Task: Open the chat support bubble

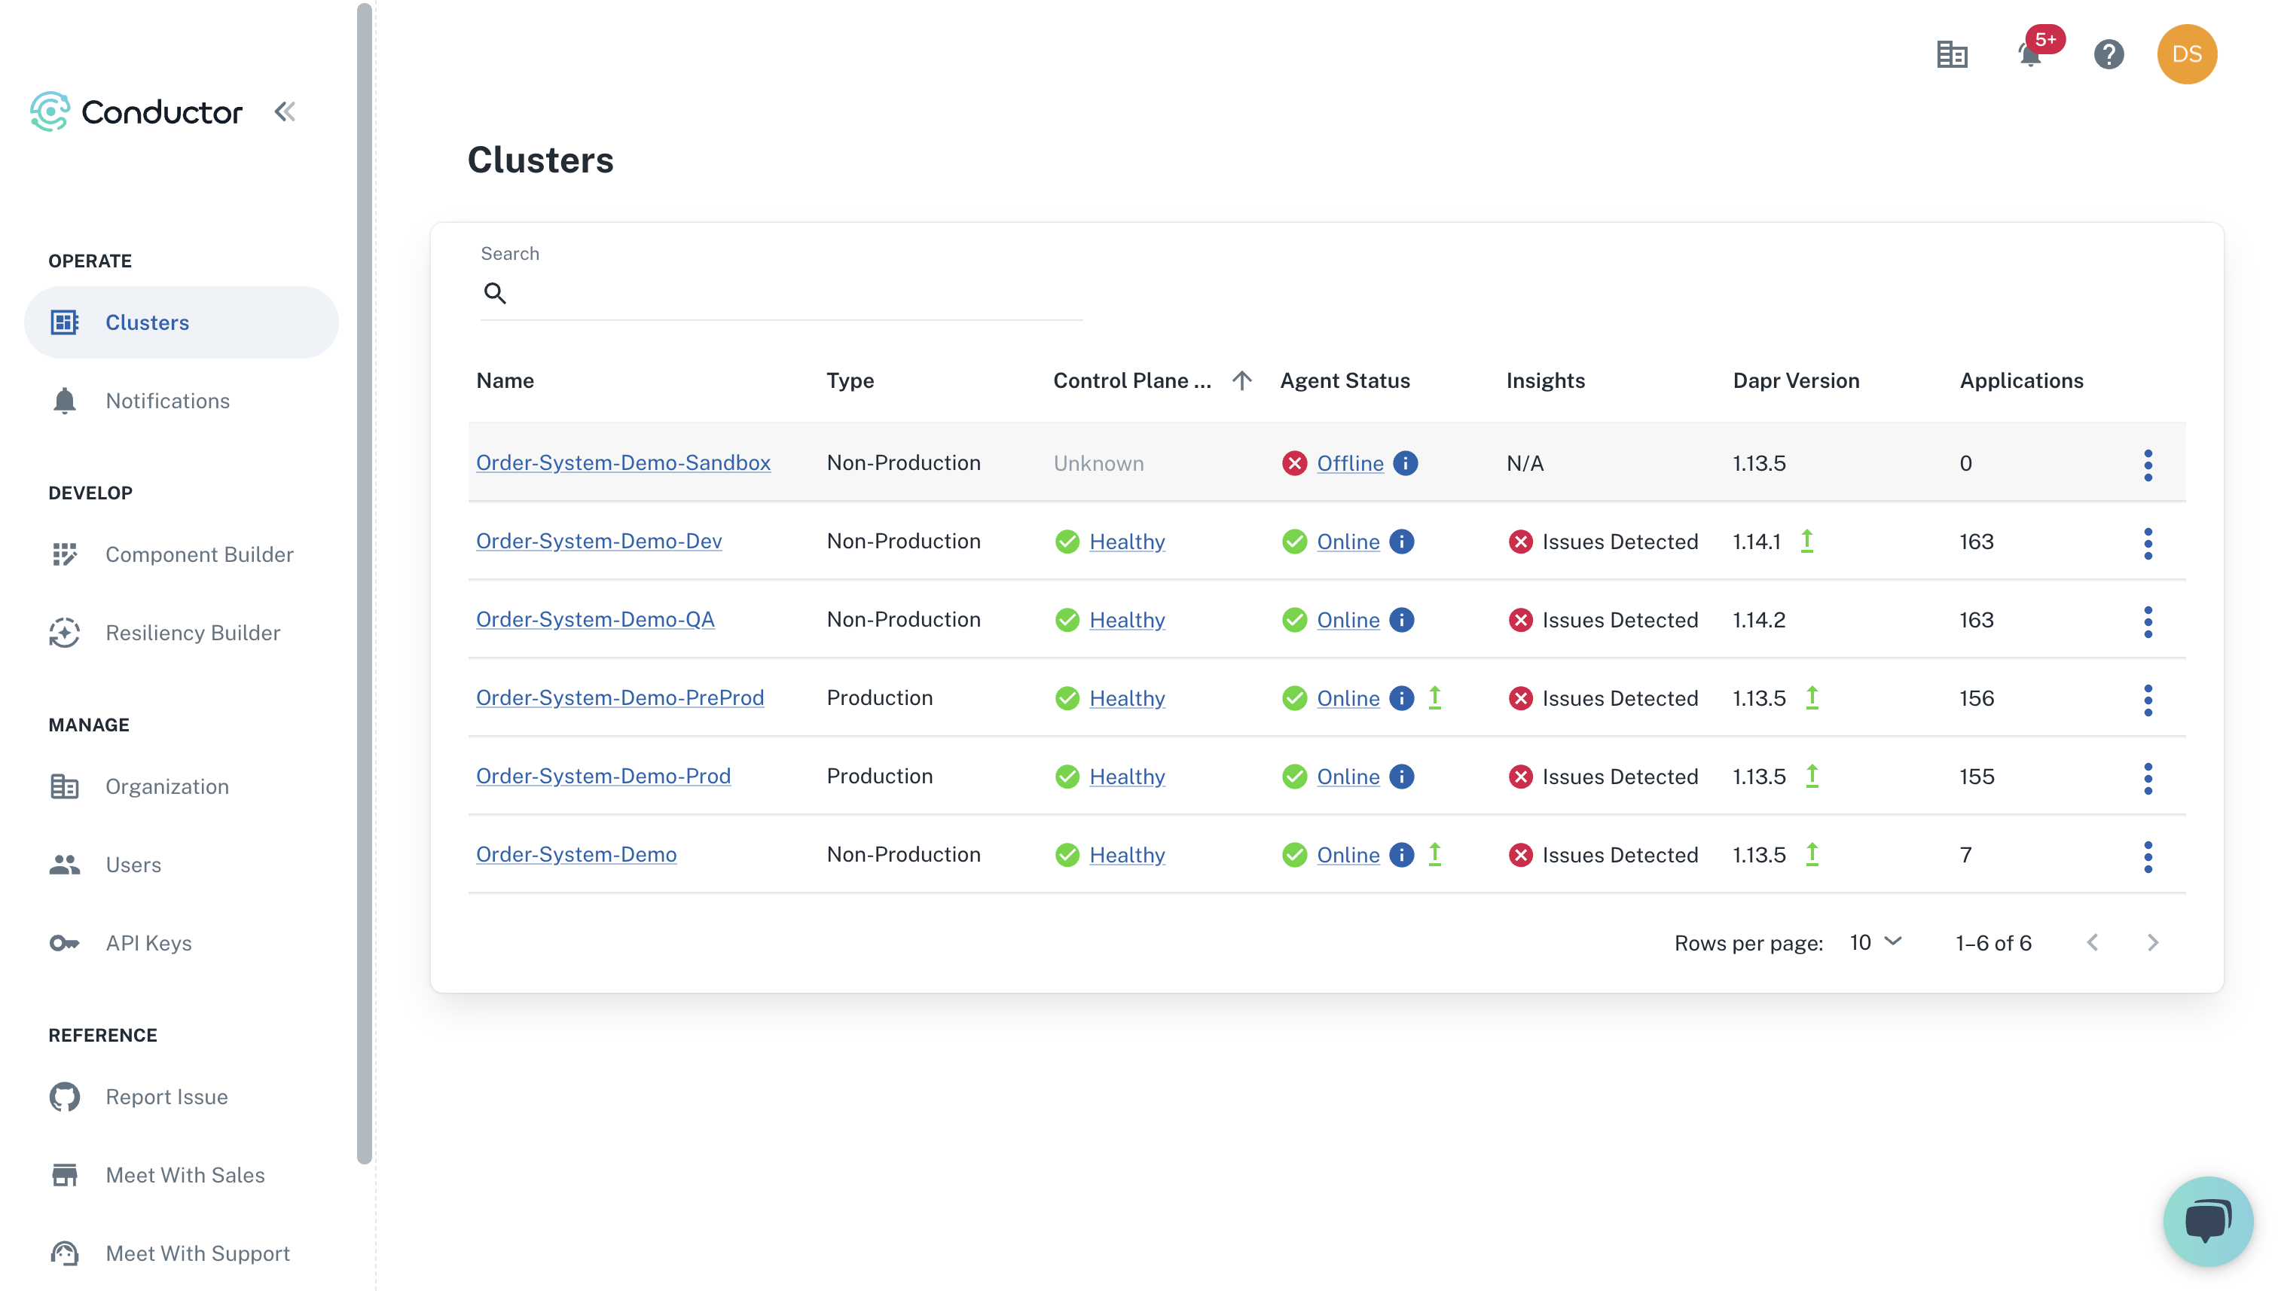Action: click(2207, 1221)
